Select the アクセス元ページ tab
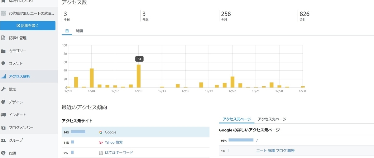The width and height of the screenshot is (374, 158). coord(237,119)
